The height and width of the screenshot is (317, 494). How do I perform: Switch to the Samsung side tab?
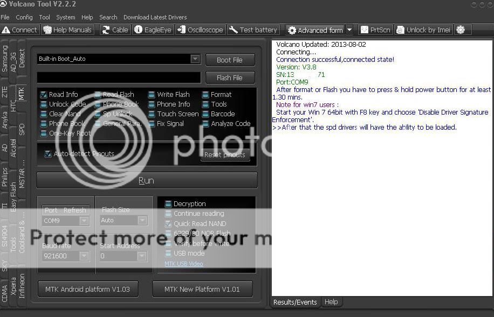pos(5,59)
